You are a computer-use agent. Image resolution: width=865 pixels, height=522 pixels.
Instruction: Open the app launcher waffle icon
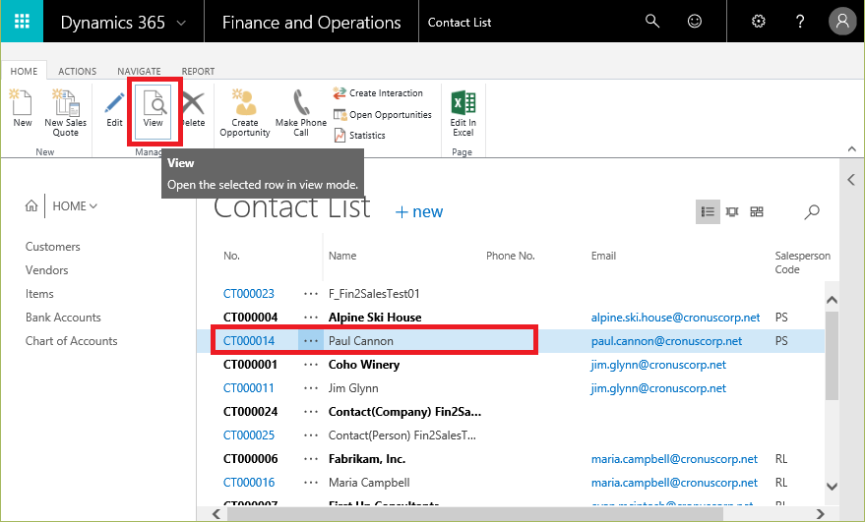pyautogui.click(x=22, y=21)
